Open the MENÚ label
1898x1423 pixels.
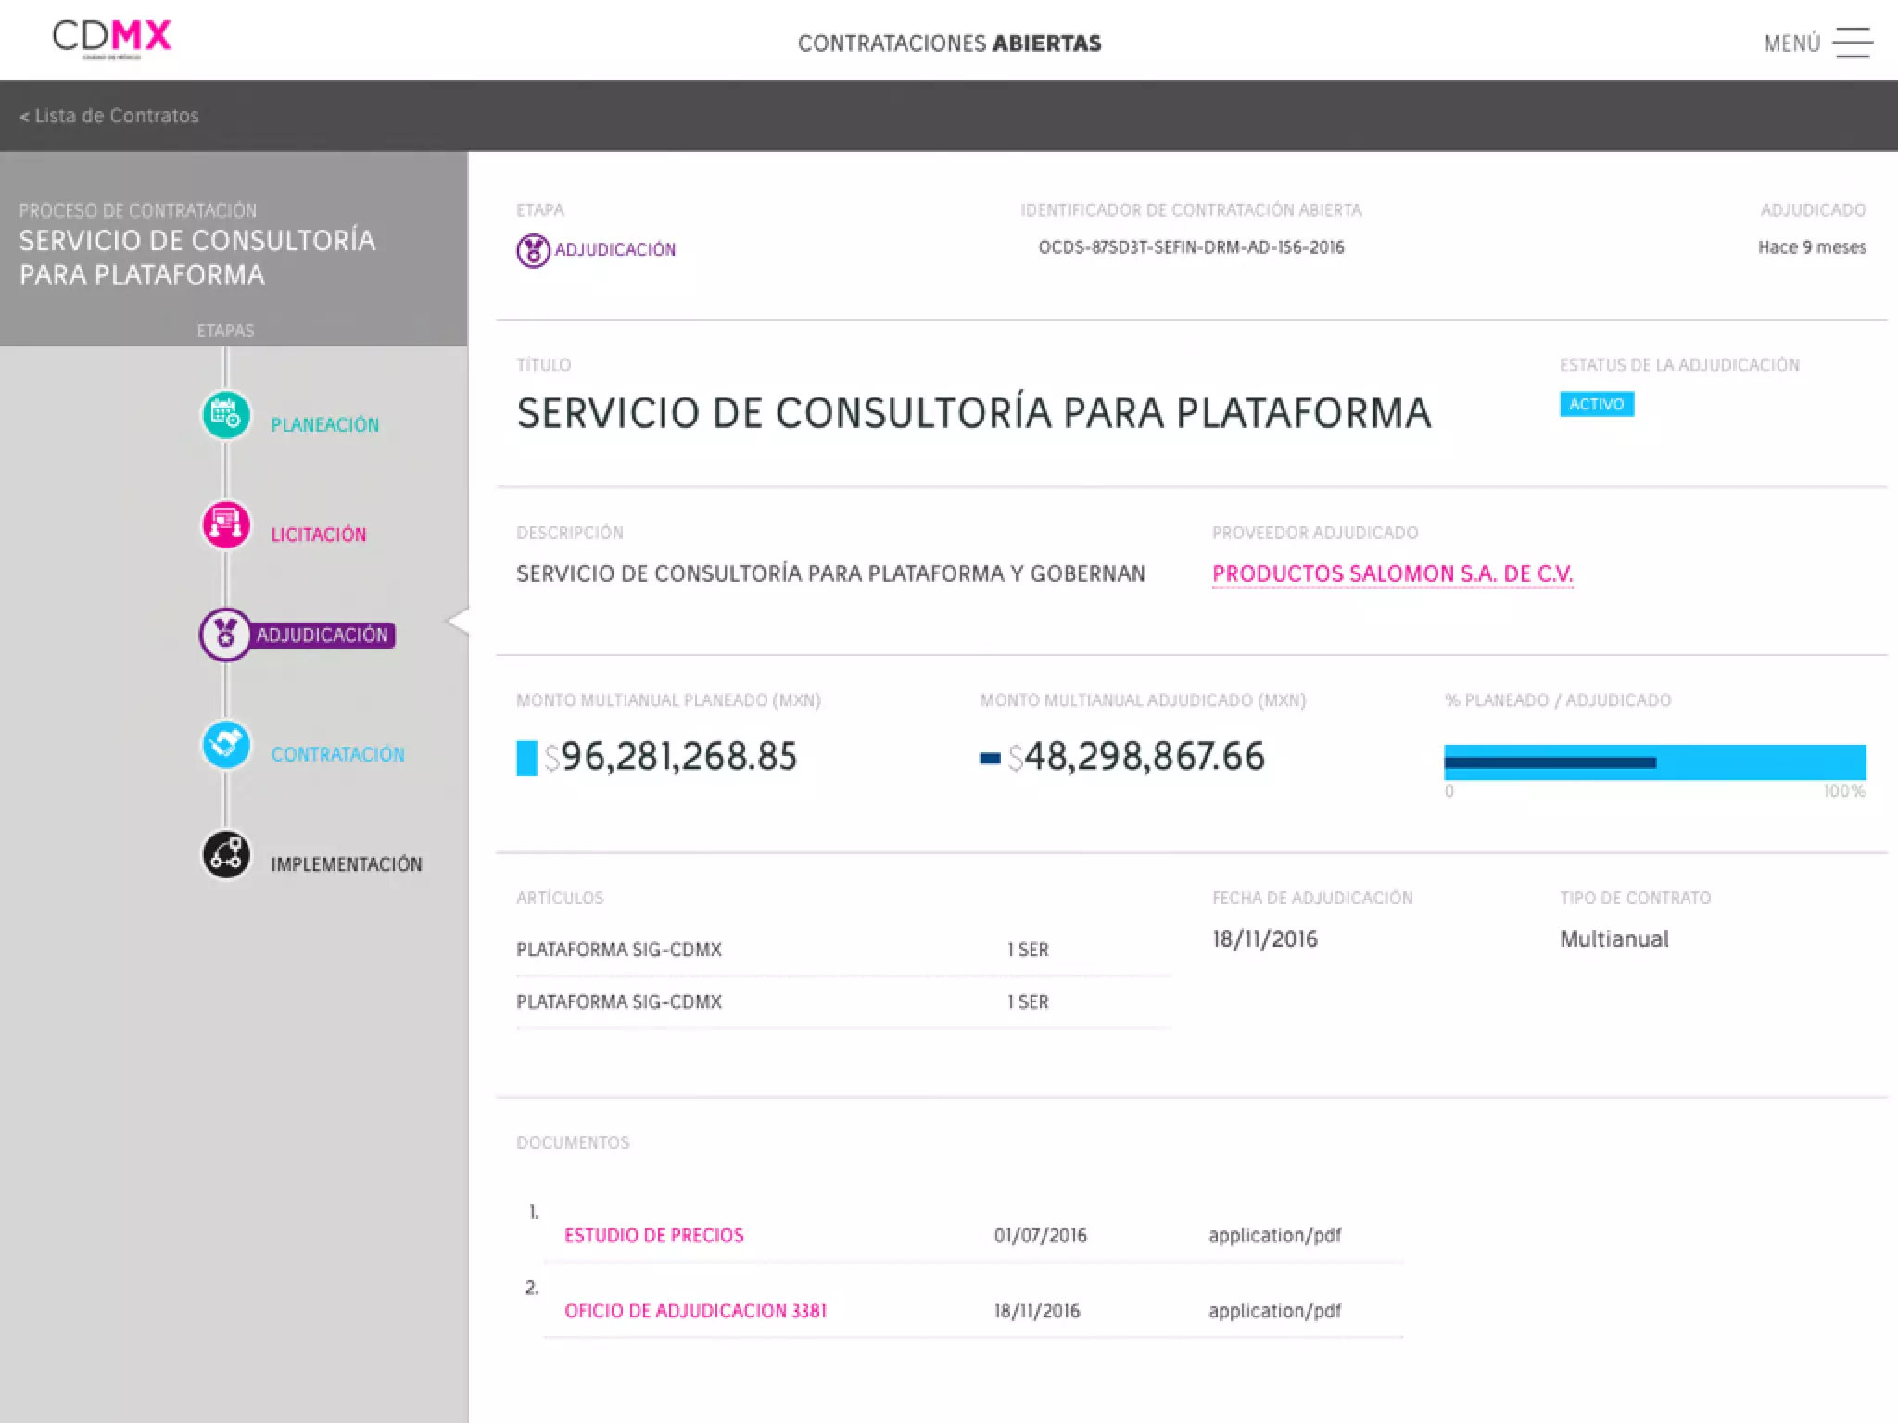1791,44
